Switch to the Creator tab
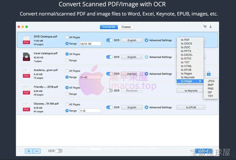 126,27
